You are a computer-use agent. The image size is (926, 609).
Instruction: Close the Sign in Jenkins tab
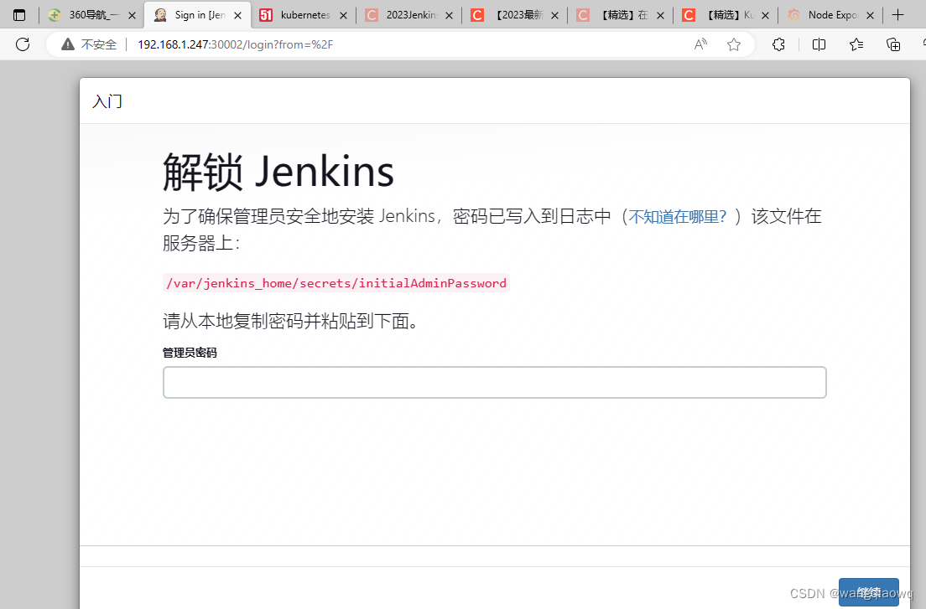coord(237,15)
